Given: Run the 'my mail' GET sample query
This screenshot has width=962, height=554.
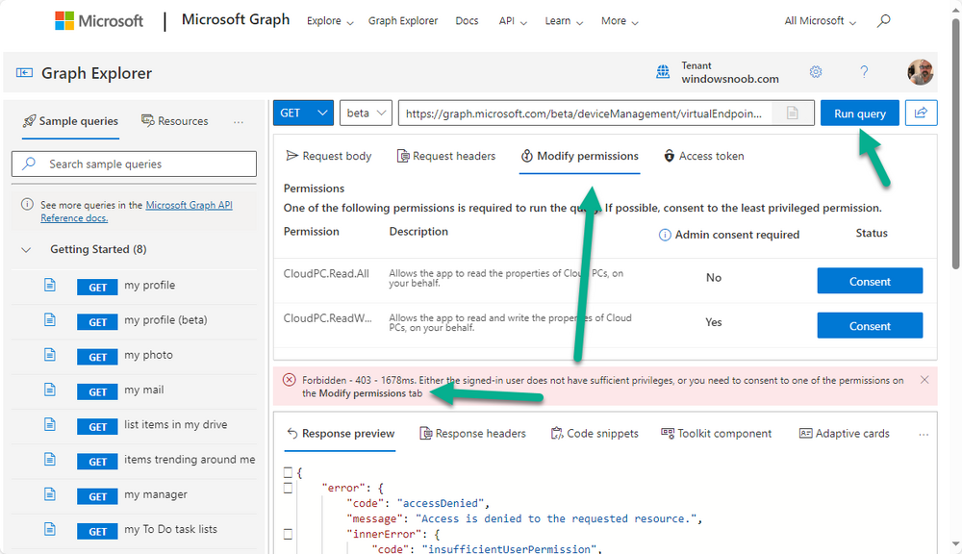Looking at the screenshot, I should [x=97, y=391].
